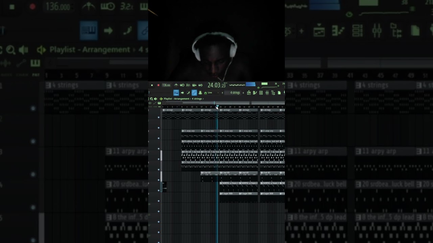
Task: Click the green speaker with arrow icon
Action: 161,99
